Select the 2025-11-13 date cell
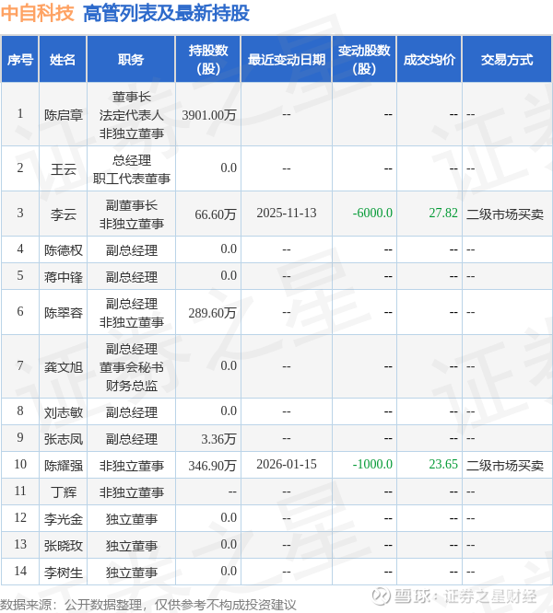Image resolution: width=553 pixels, height=613 pixels. coord(287,213)
